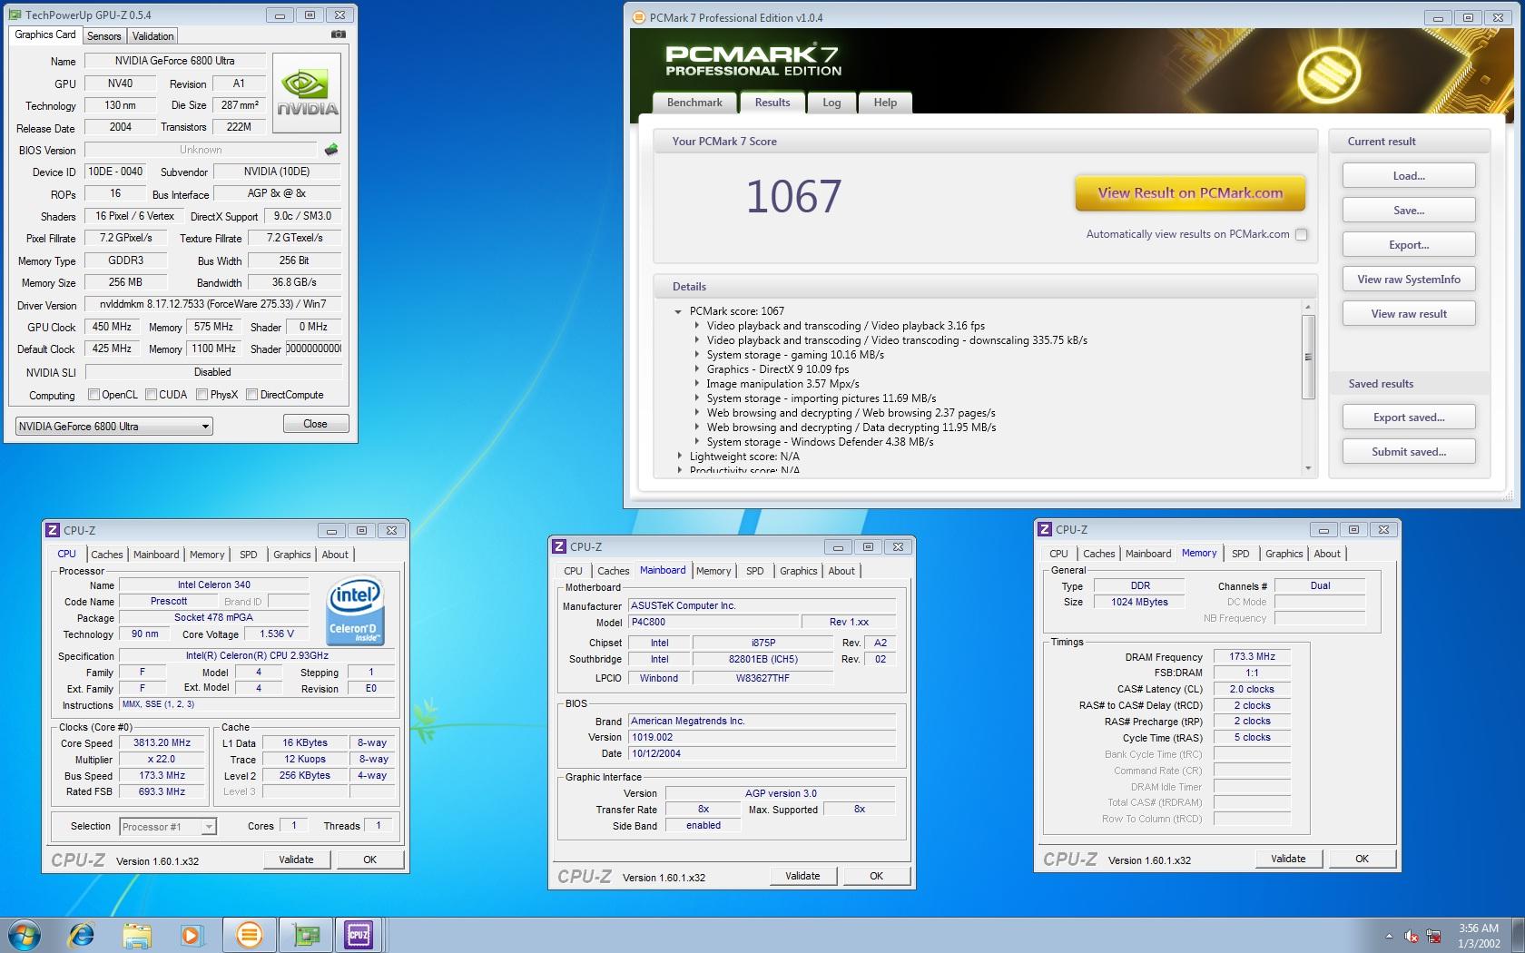The image size is (1525, 953).
Task: Switch to PCMark 7 taskbar button
Action: pos(249,934)
